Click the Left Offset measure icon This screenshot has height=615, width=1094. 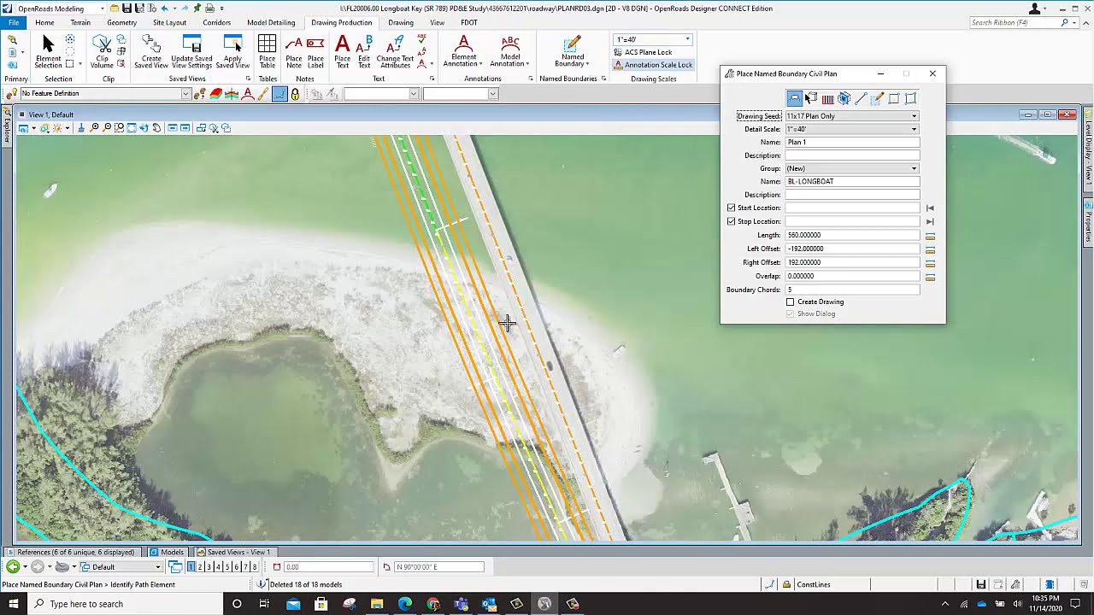(x=930, y=249)
